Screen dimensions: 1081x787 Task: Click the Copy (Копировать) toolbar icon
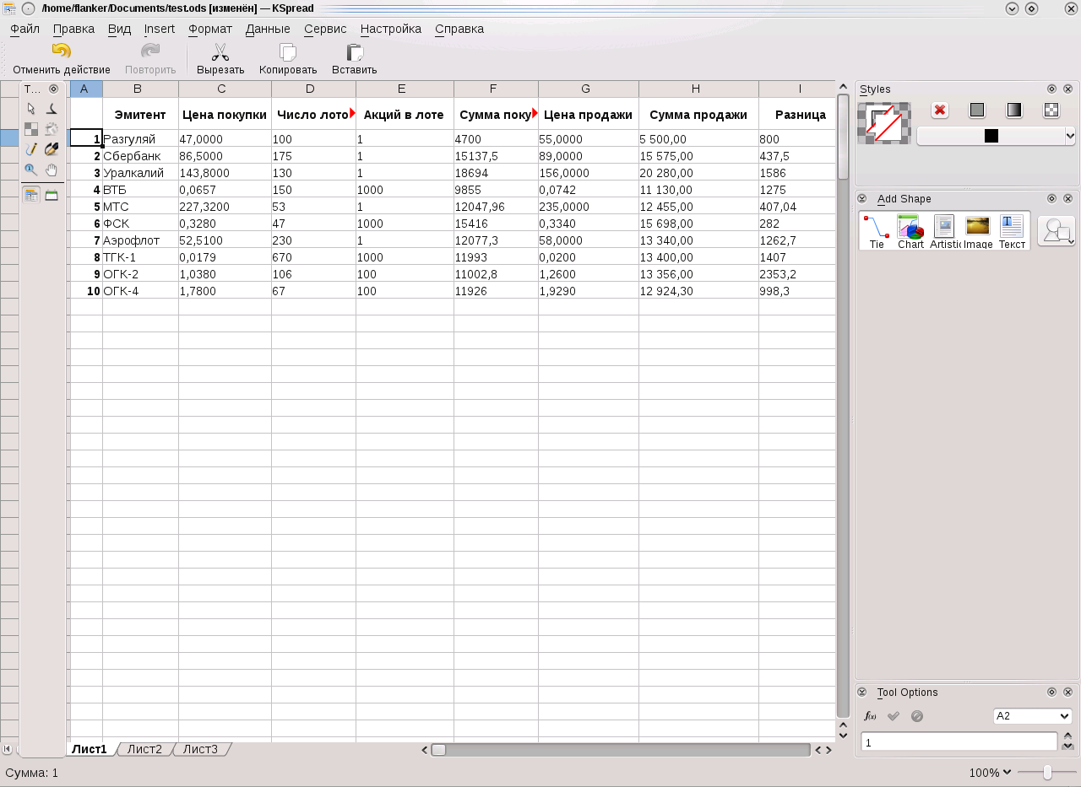point(288,52)
